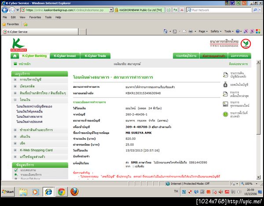This screenshot has width=264, height=206.
Task: Click the Refresh page icon
Action: tap(175, 10)
